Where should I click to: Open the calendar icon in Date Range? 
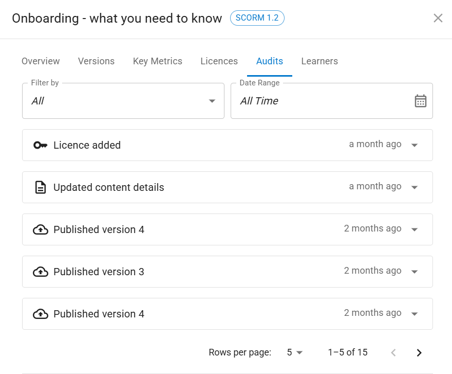[x=420, y=101]
